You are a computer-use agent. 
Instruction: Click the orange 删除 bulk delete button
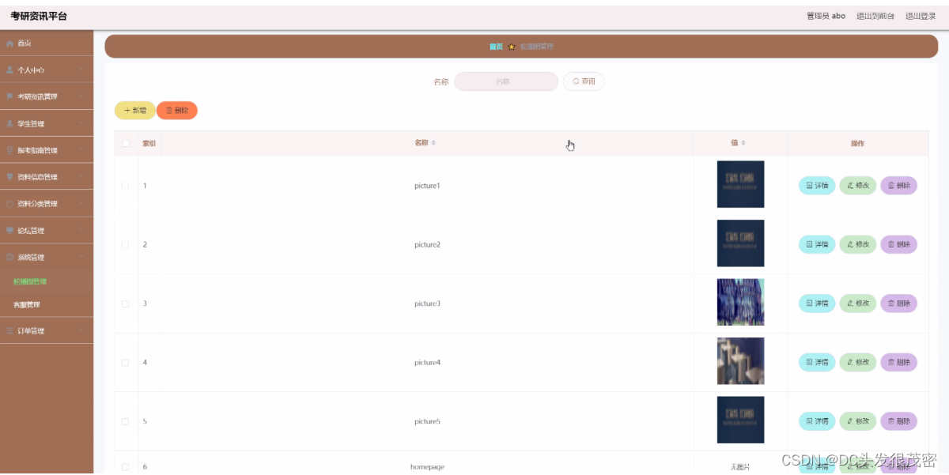click(x=177, y=111)
